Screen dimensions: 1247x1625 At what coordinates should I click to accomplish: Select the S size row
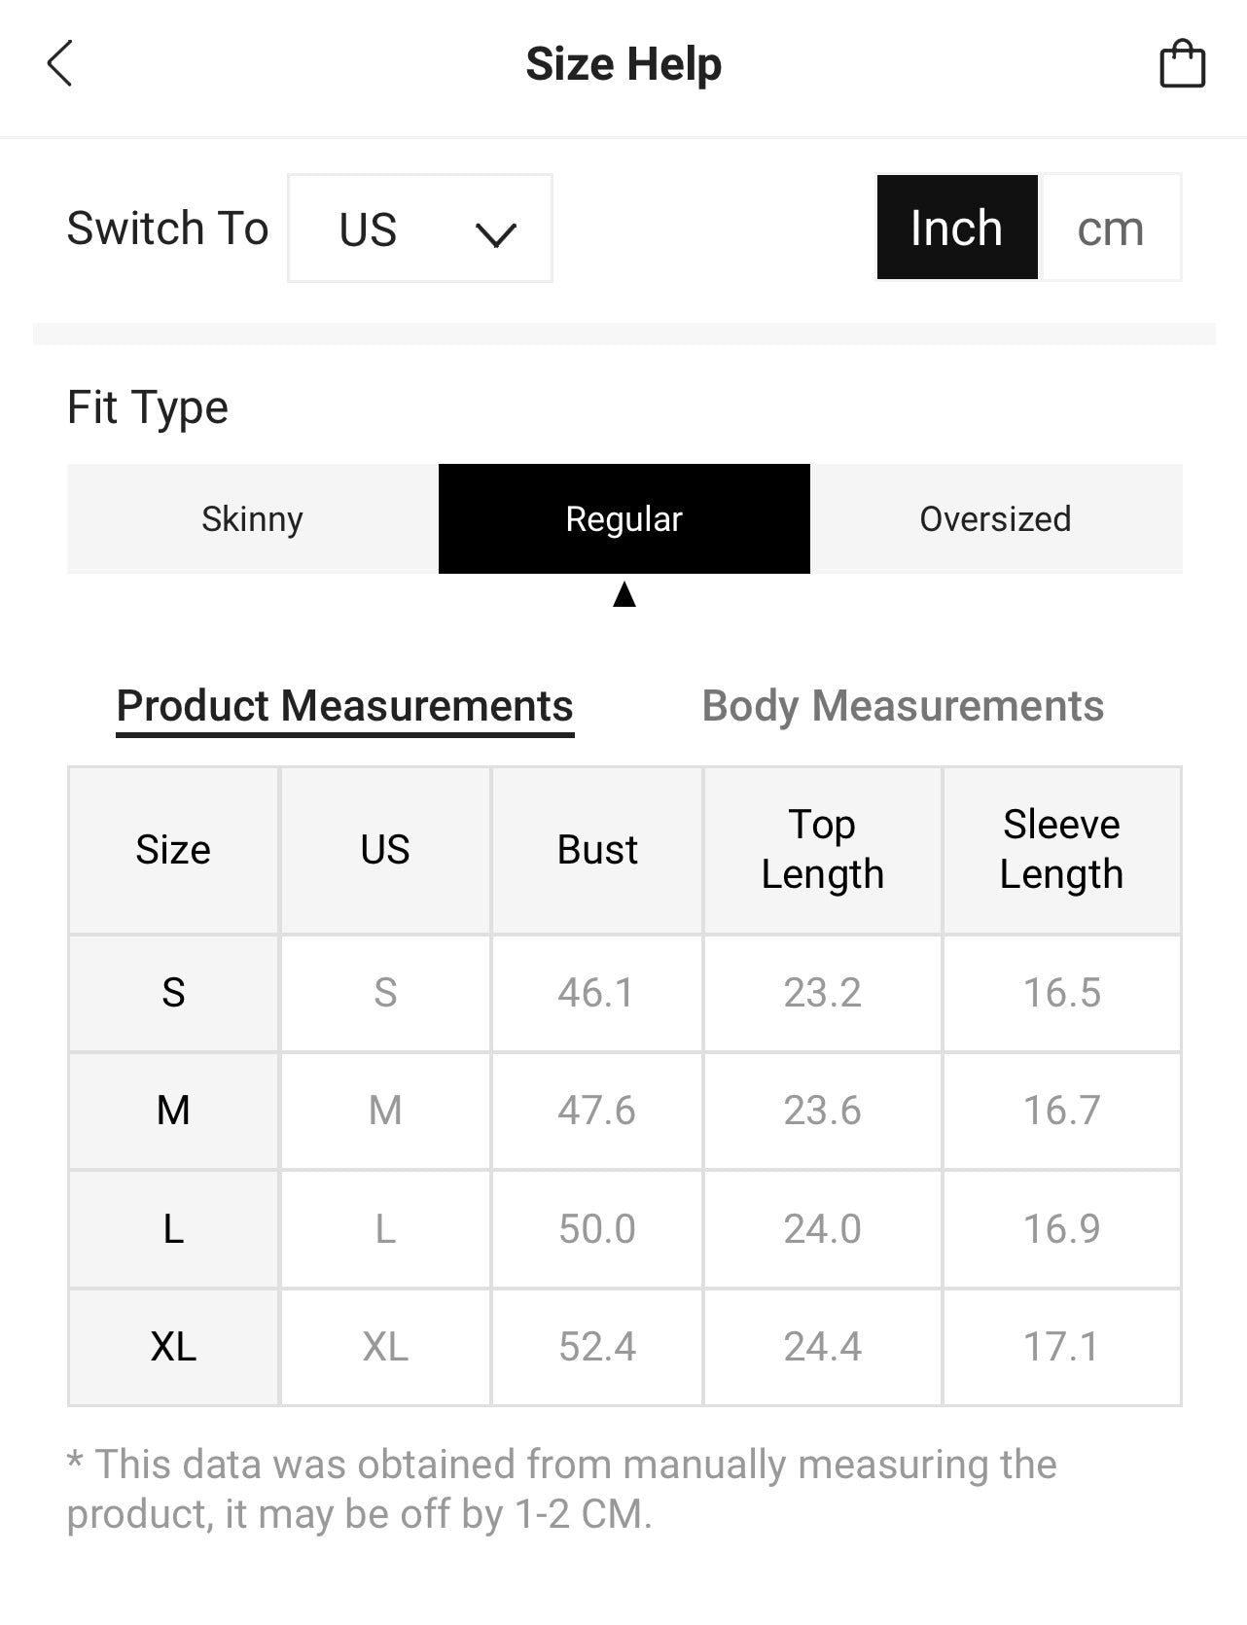click(173, 993)
